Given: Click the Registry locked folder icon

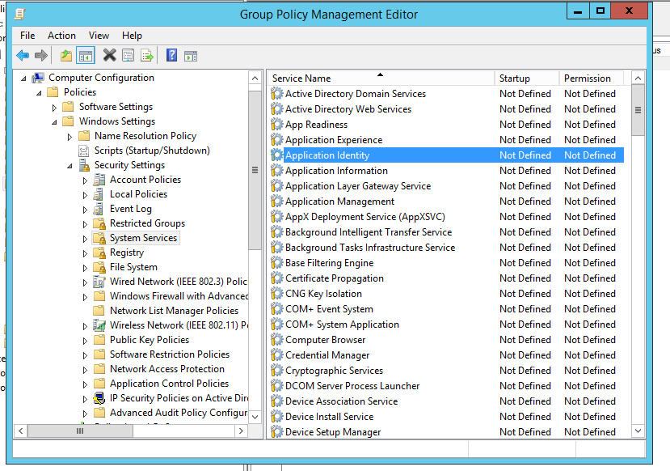Looking at the screenshot, I should [x=99, y=252].
